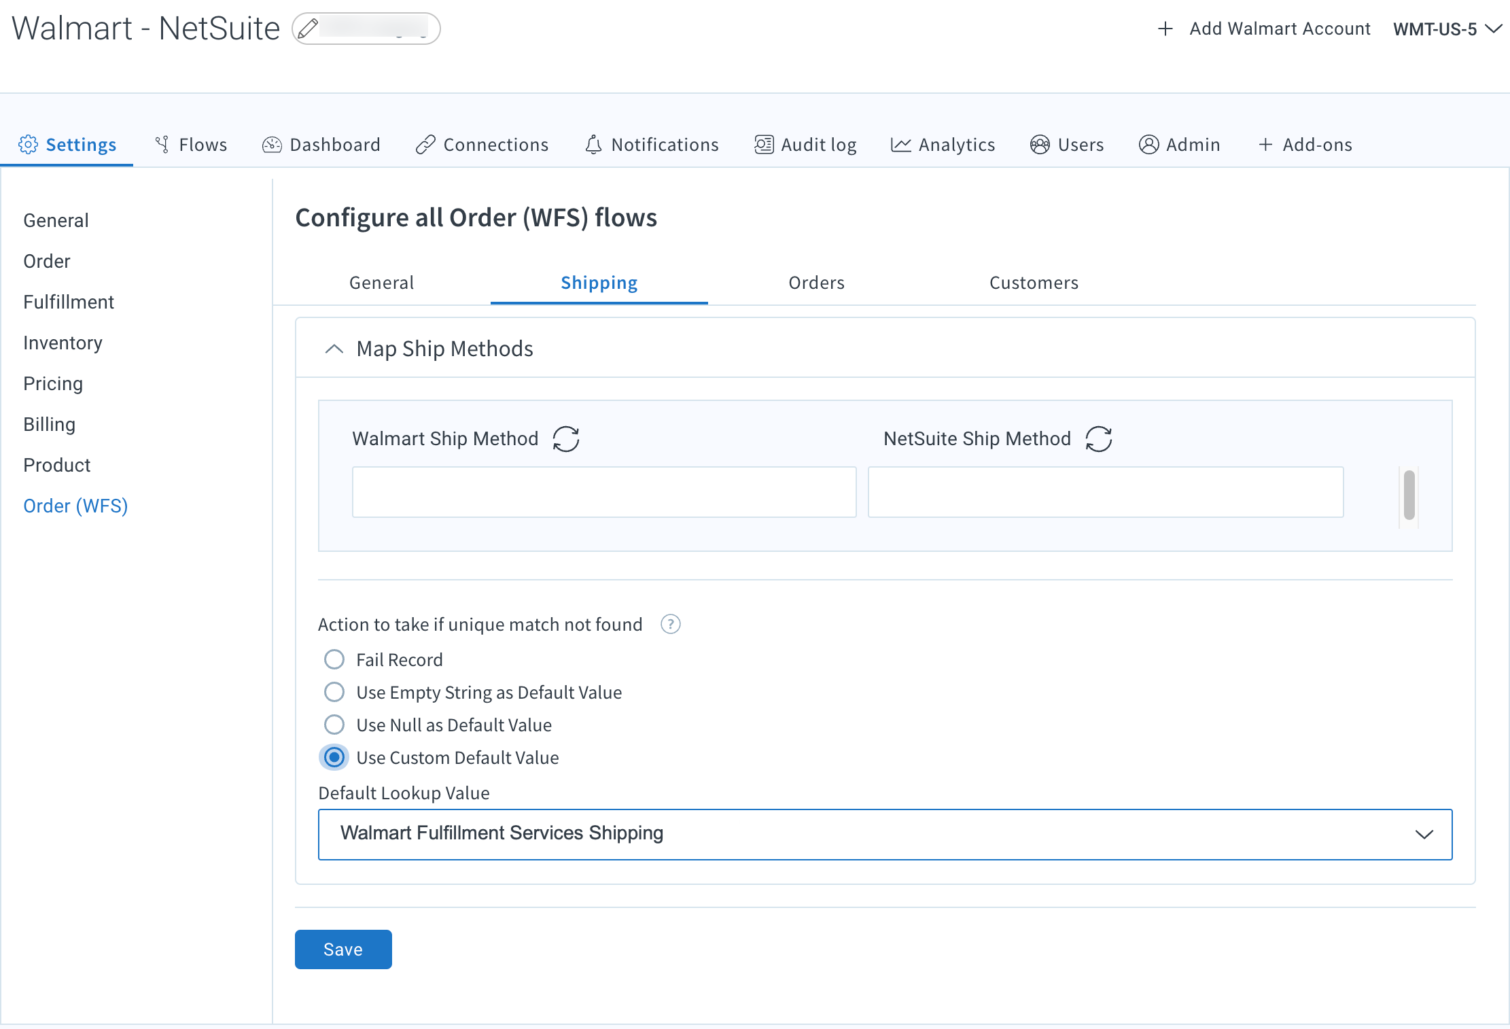1510x1029 pixels.
Task: Click the Audit log icon
Action: tap(764, 145)
